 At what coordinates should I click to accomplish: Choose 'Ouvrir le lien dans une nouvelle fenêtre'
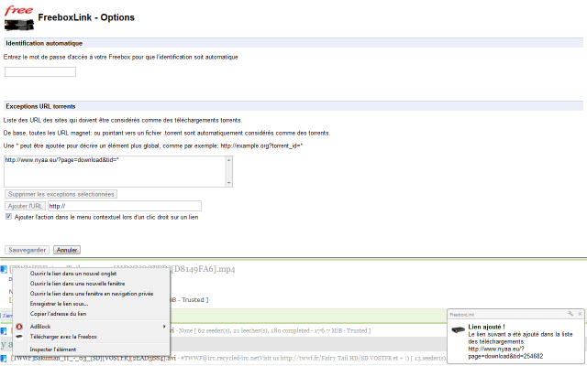pyautogui.click(x=81, y=282)
